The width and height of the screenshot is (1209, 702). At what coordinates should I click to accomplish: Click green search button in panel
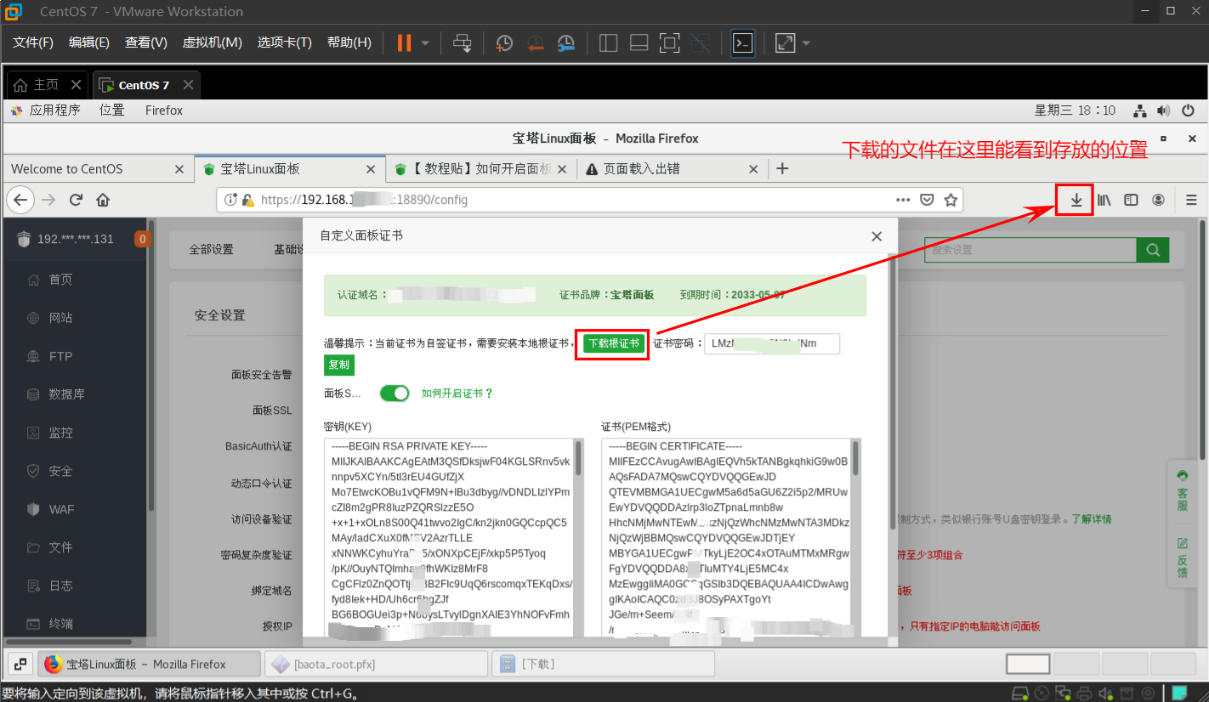(1152, 250)
